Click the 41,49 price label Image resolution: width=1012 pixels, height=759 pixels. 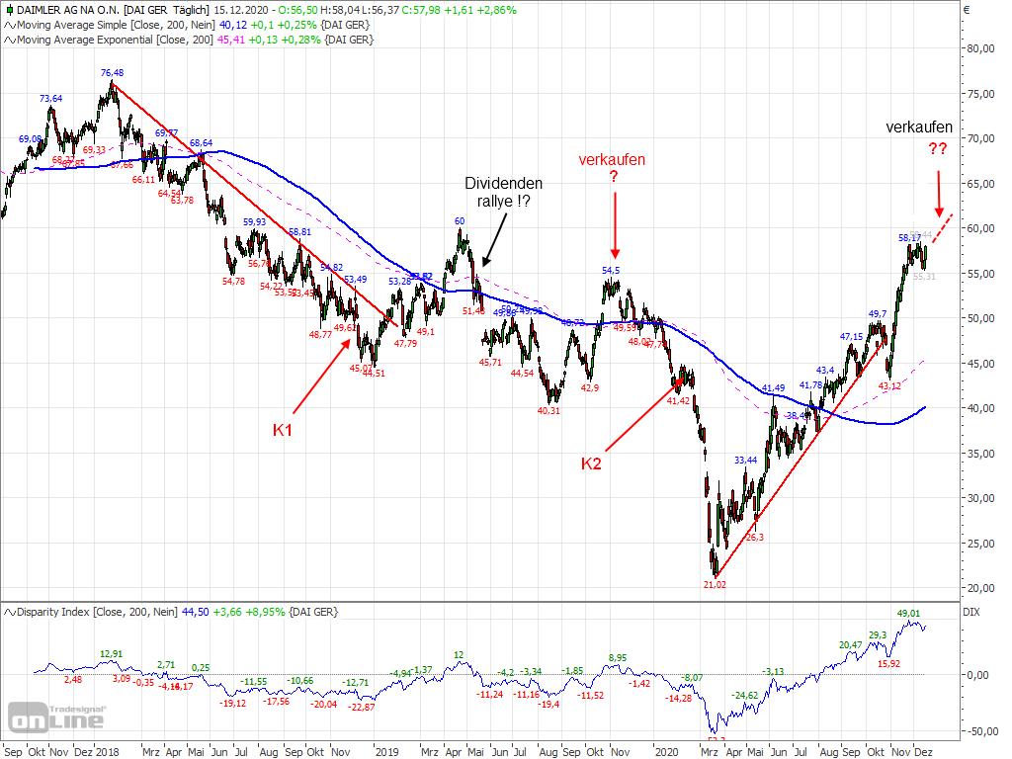pyautogui.click(x=773, y=388)
